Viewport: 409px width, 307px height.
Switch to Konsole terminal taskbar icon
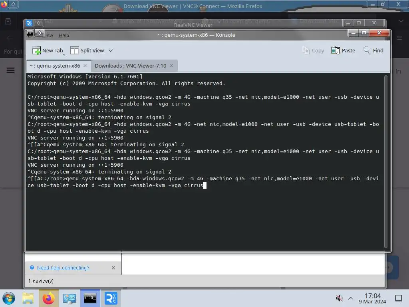point(90,298)
